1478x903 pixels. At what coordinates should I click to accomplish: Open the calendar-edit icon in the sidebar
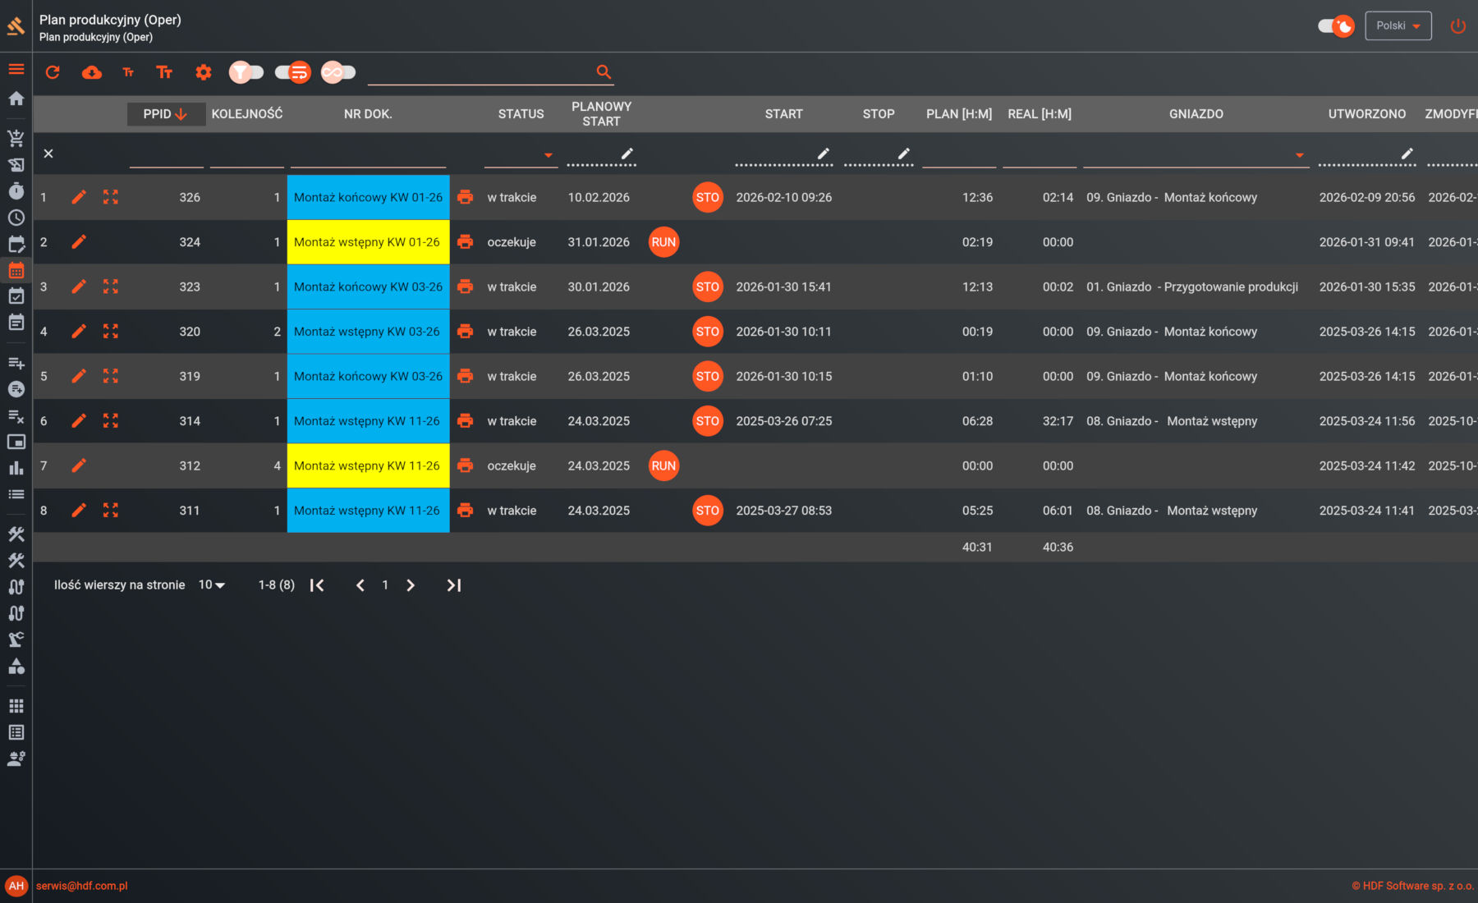[x=16, y=244]
